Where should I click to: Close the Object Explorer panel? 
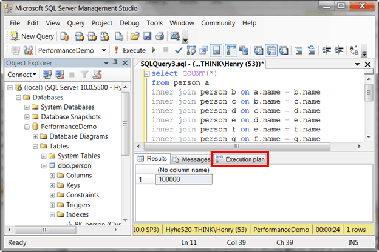125,63
